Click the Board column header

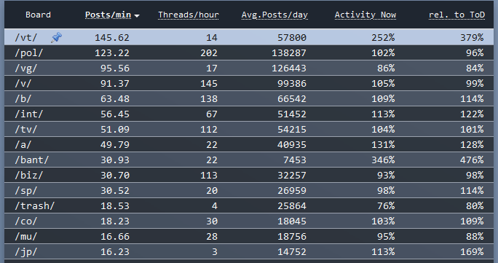(x=38, y=15)
